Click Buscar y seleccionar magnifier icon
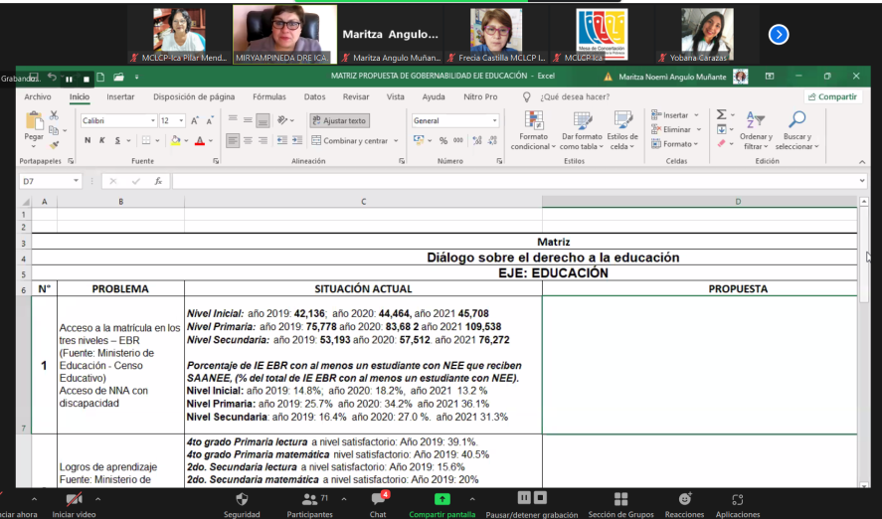882x519 pixels. tap(796, 120)
